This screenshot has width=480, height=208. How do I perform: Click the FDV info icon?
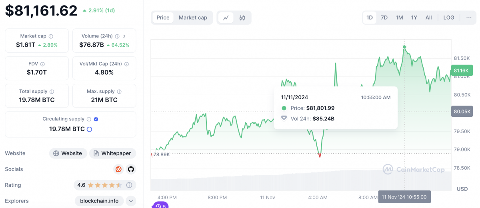click(42, 64)
